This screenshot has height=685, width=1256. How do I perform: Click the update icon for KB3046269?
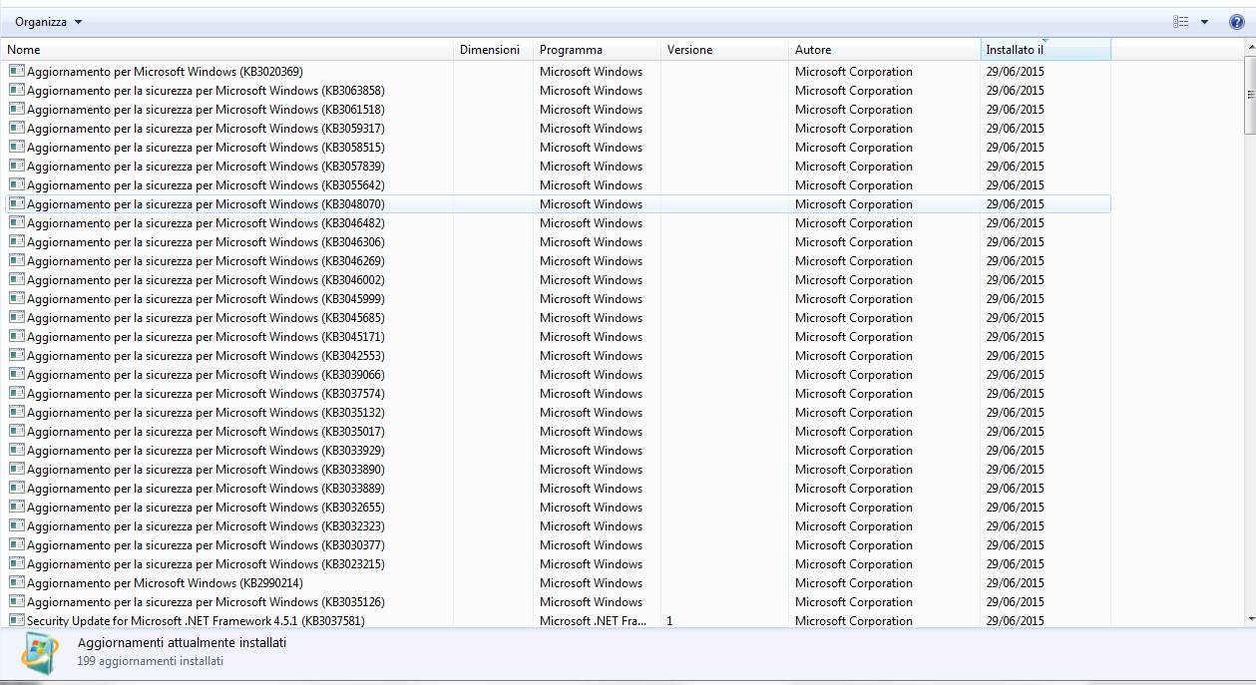click(x=16, y=260)
